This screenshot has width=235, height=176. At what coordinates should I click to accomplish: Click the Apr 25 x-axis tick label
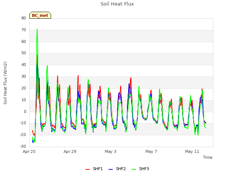point(29,151)
